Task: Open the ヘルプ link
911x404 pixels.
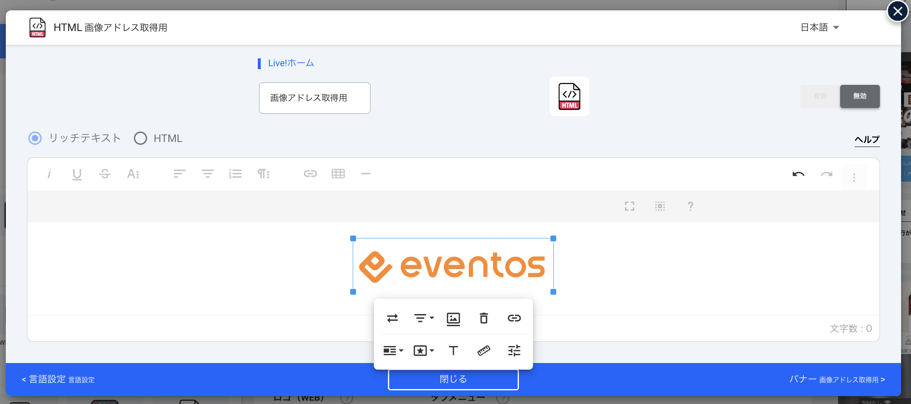Action: click(867, 139)
